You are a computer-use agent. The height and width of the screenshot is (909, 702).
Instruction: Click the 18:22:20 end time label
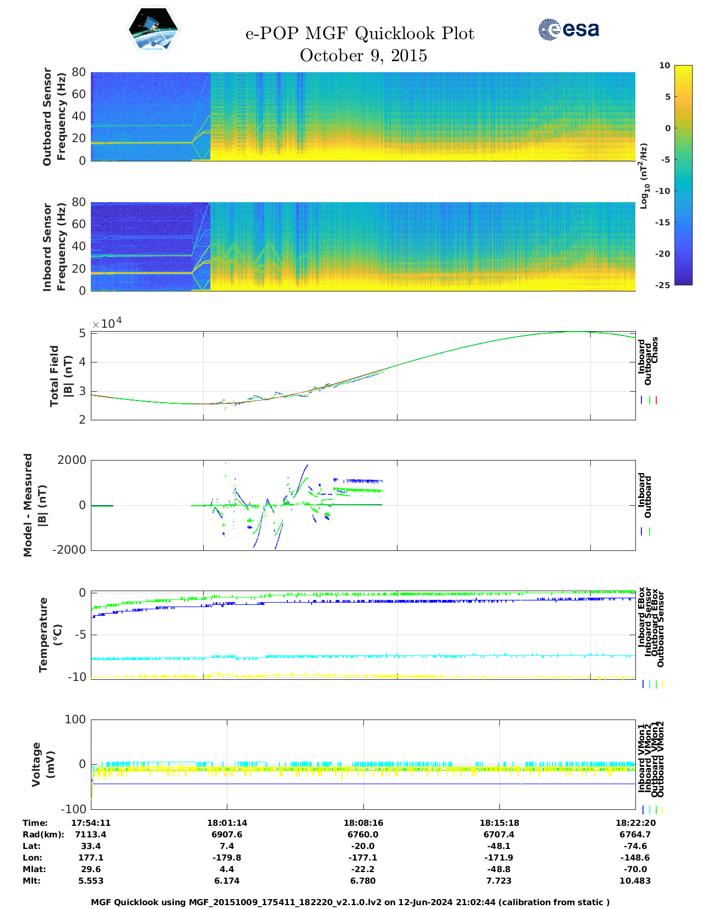pos(635,823)
